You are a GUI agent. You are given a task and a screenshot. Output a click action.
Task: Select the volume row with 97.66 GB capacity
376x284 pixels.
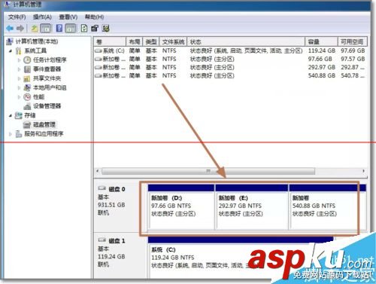click(230, 60)
